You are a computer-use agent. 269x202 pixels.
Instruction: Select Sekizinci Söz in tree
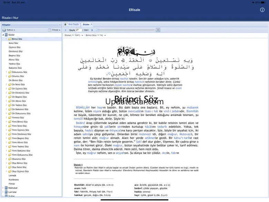(15, 68)
